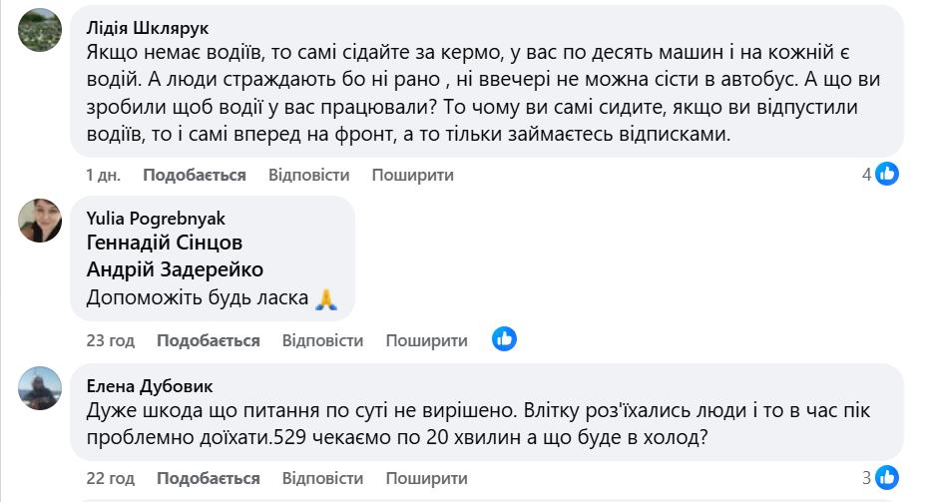Click tagged name Андрій Задерейко
The height and width of the screenshot is (502, 940).
pos(175,269)
